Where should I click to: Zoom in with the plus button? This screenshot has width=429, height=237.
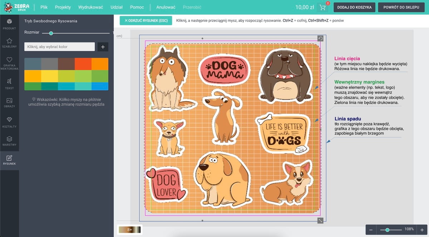tap(422, 230)
